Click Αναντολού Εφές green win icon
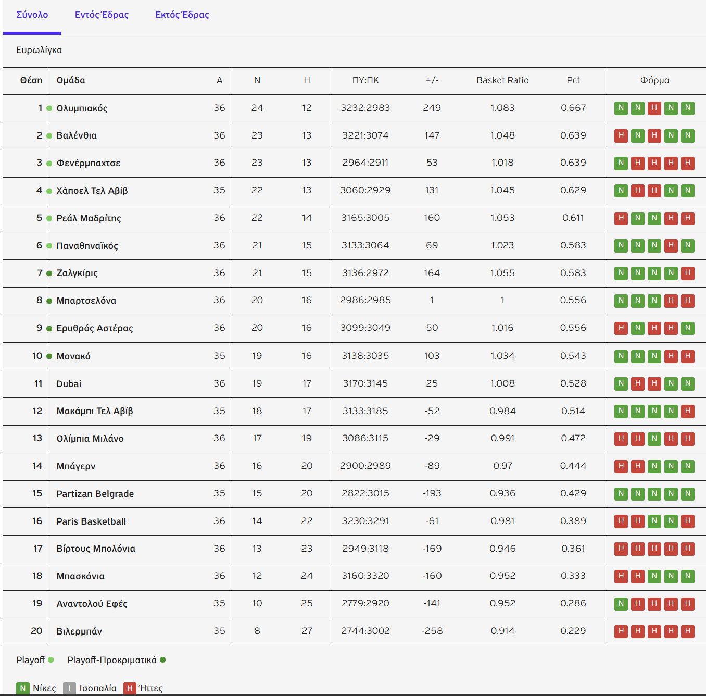Image resolution: width=706 pixels, height=696 pixels. pos(621,603)
